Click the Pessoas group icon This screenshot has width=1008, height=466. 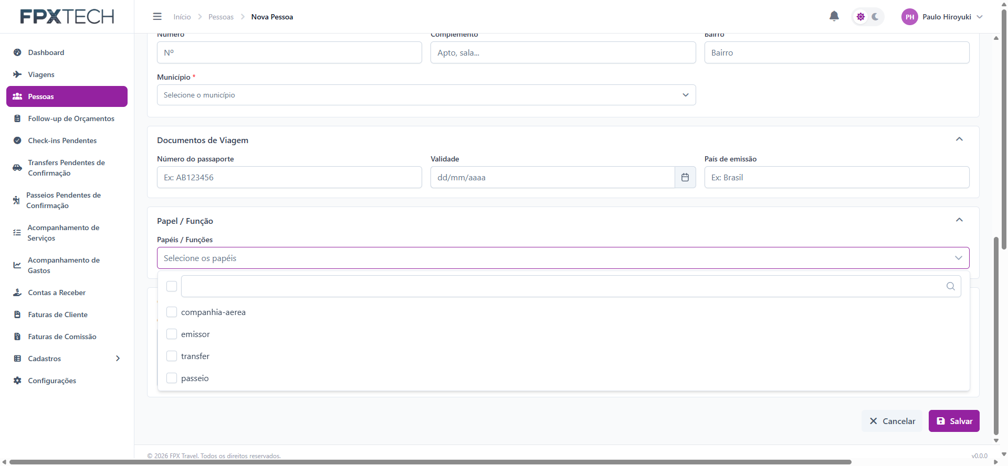[x=17, y=96]
